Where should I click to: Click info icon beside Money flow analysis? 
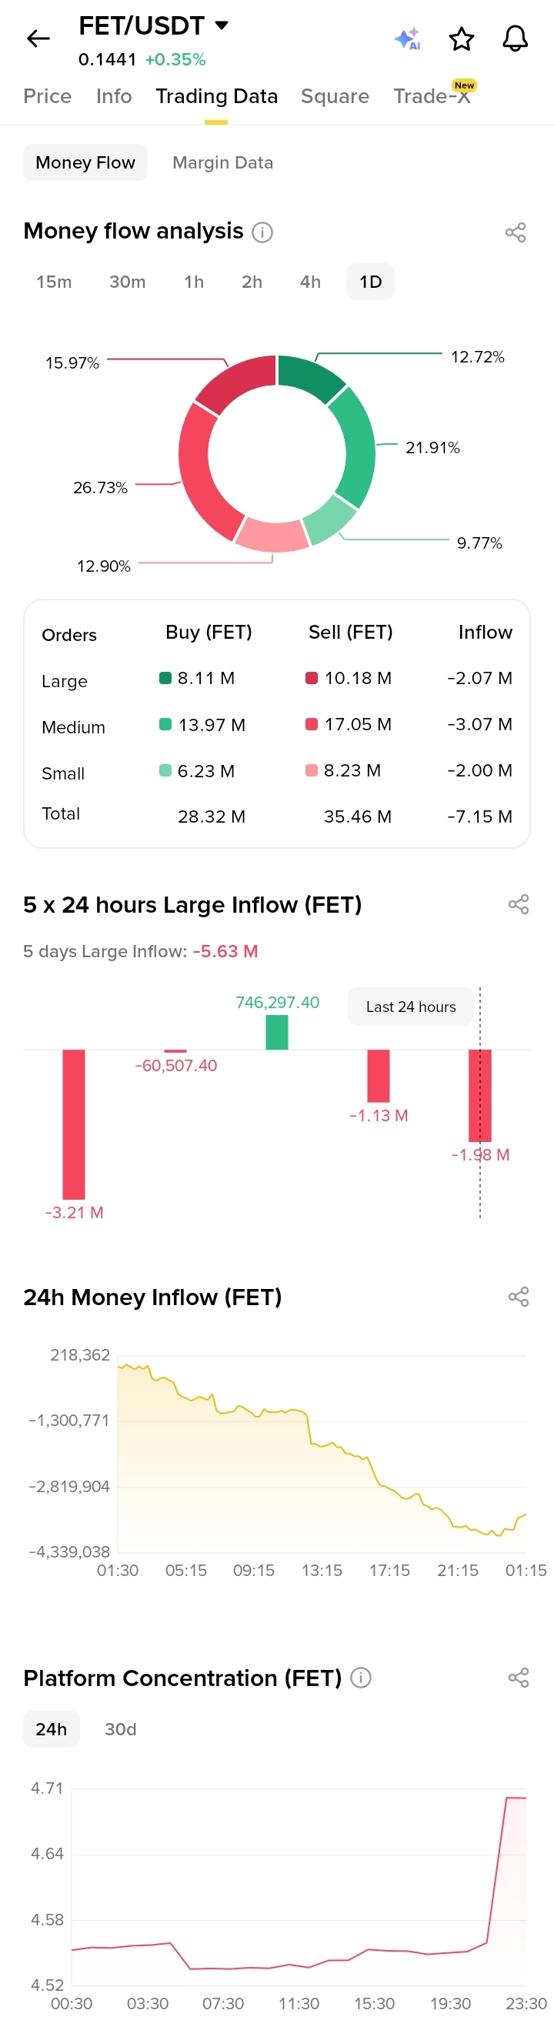pos(262,232)
